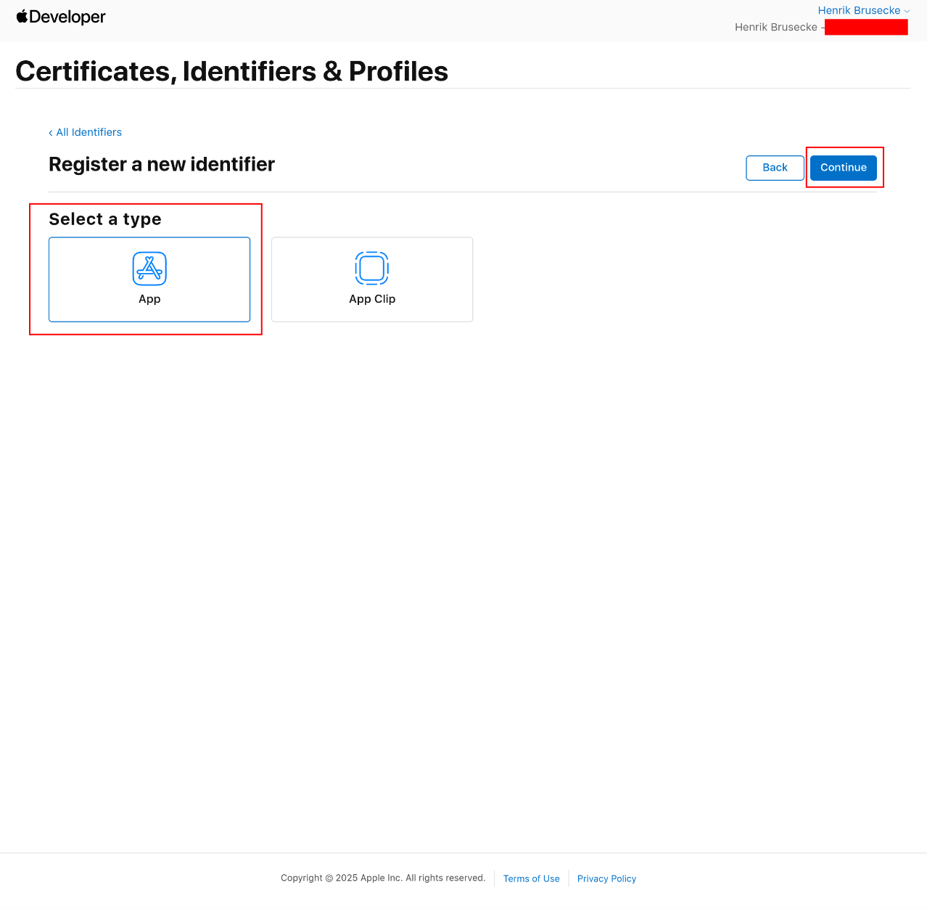Image resolution: width=927 pixels, height=909 pixels.
Task: Open the Terms of Use link
Action: pyautogui.click(x=531, y=879)
